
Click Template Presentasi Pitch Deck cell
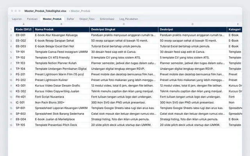[x=61, y=125]
